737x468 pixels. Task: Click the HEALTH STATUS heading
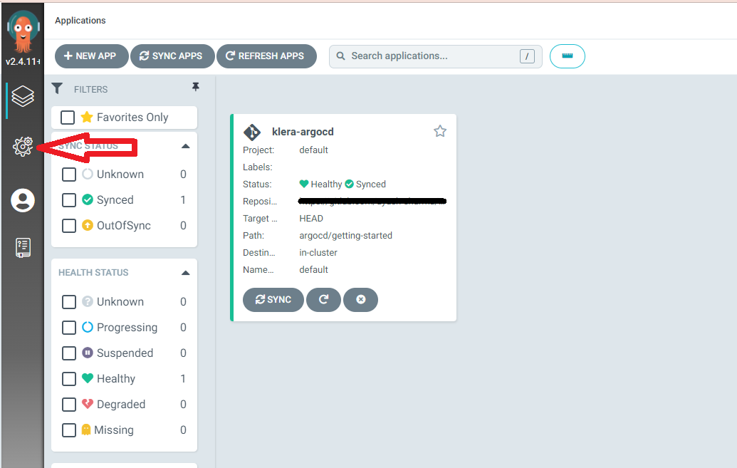coord(93,273)
